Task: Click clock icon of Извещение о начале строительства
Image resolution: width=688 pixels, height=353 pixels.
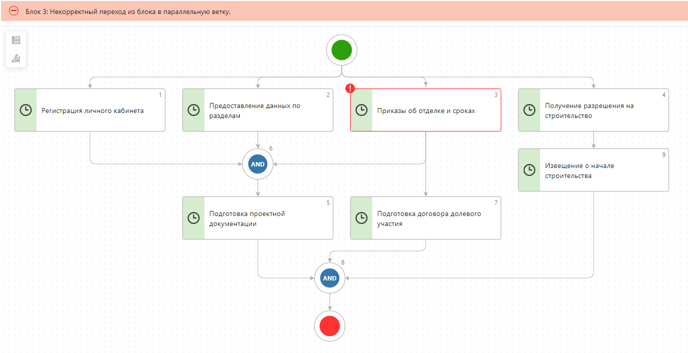Action: coord(529,170)
